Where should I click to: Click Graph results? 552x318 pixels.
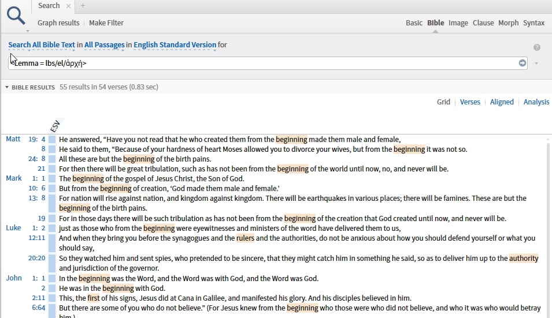tap(58, 23)
